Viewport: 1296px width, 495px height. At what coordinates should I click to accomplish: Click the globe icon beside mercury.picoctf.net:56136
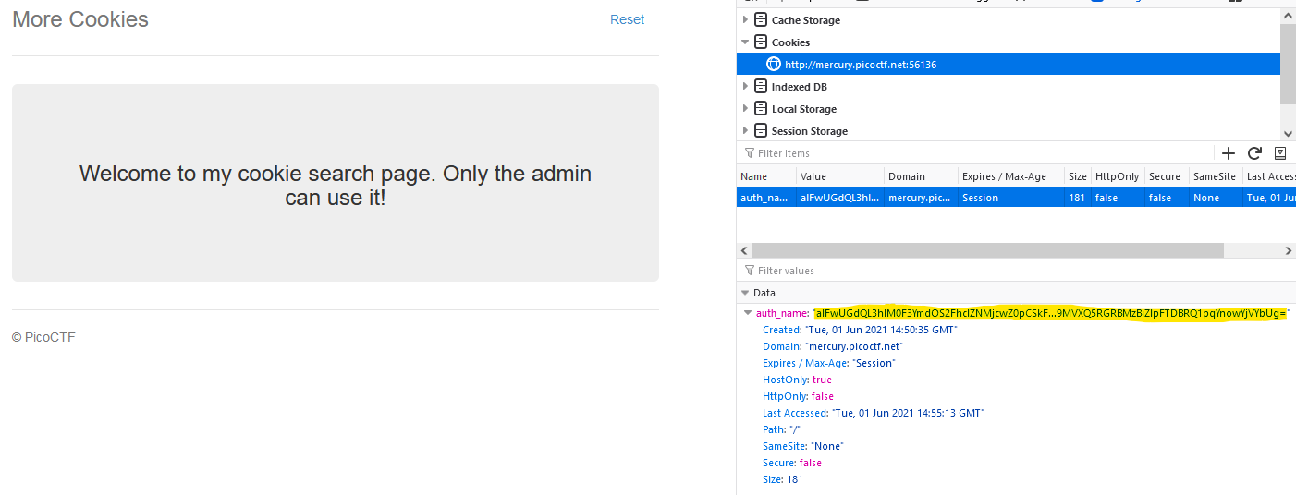pyautogui.click(x=774, y=65)
